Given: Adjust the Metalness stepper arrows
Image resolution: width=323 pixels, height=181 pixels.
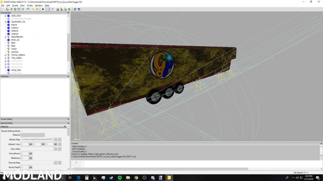Looking at the screenshot, I should click(31, 158).
